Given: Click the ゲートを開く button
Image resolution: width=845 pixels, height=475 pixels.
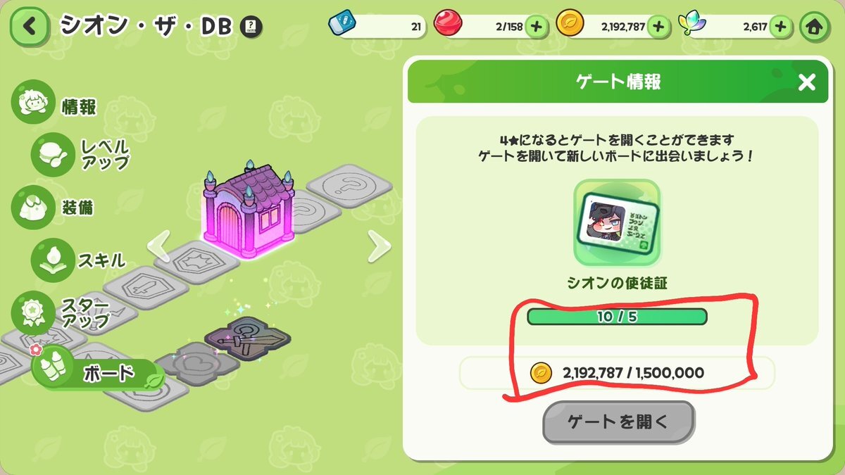Looking at the screenshot, I should click(x=618, y=422).
